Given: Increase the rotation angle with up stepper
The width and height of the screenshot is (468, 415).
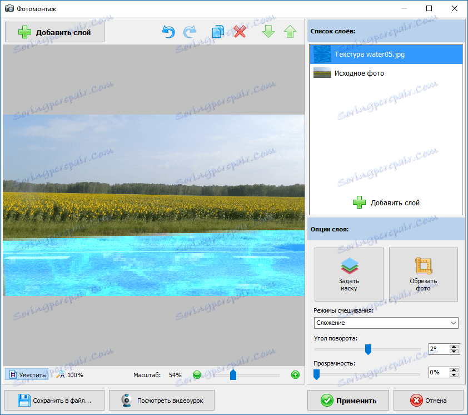Looking at the screenshot, I should (454, 347).
